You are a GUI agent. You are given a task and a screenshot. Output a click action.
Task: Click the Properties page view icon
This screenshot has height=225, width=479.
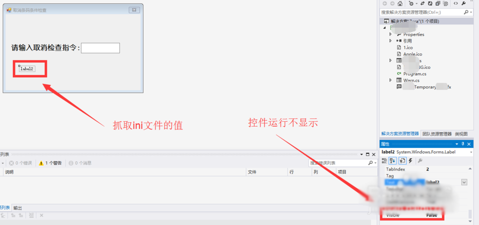pos(402,161)
